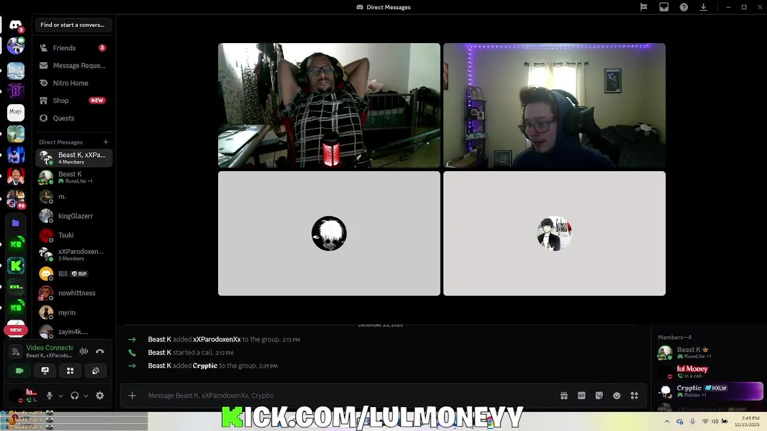Open the Beast K direct message
The height and width of the screenshot is (431, 767).
tap(73, 177)
